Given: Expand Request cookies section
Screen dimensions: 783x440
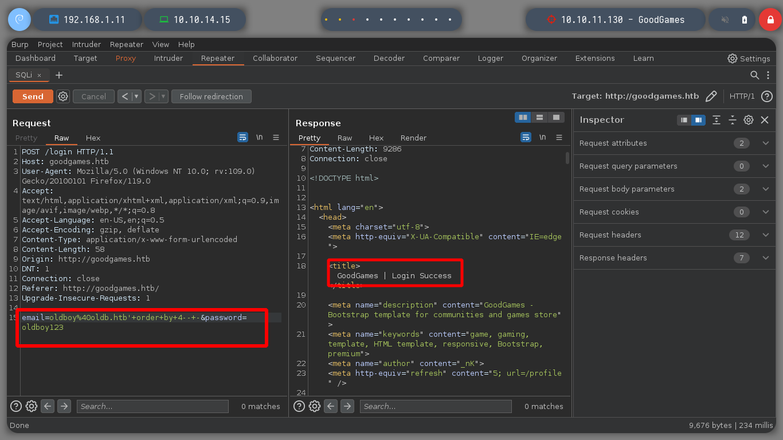Looking at the screenshot, I should coord(675,212).
